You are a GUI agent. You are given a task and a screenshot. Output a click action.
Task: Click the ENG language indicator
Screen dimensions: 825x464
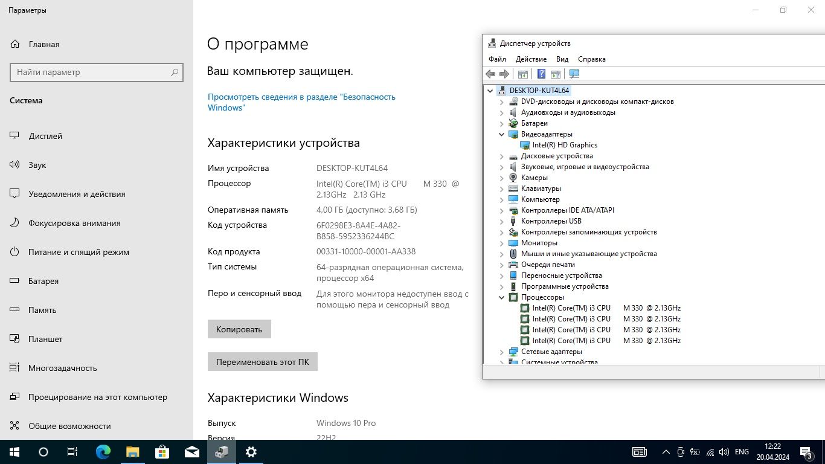(742, 452)
